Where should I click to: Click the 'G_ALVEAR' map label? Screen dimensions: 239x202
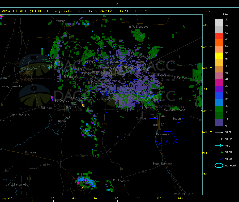pyautogui.click(x=159, y=116)
